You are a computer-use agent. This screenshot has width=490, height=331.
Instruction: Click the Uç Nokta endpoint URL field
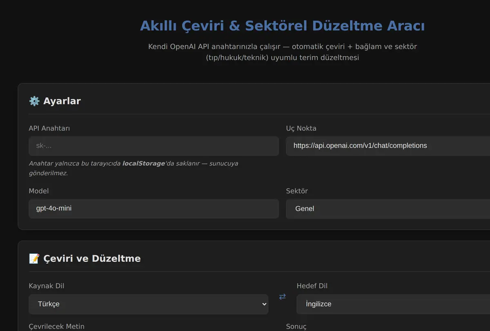388,146
